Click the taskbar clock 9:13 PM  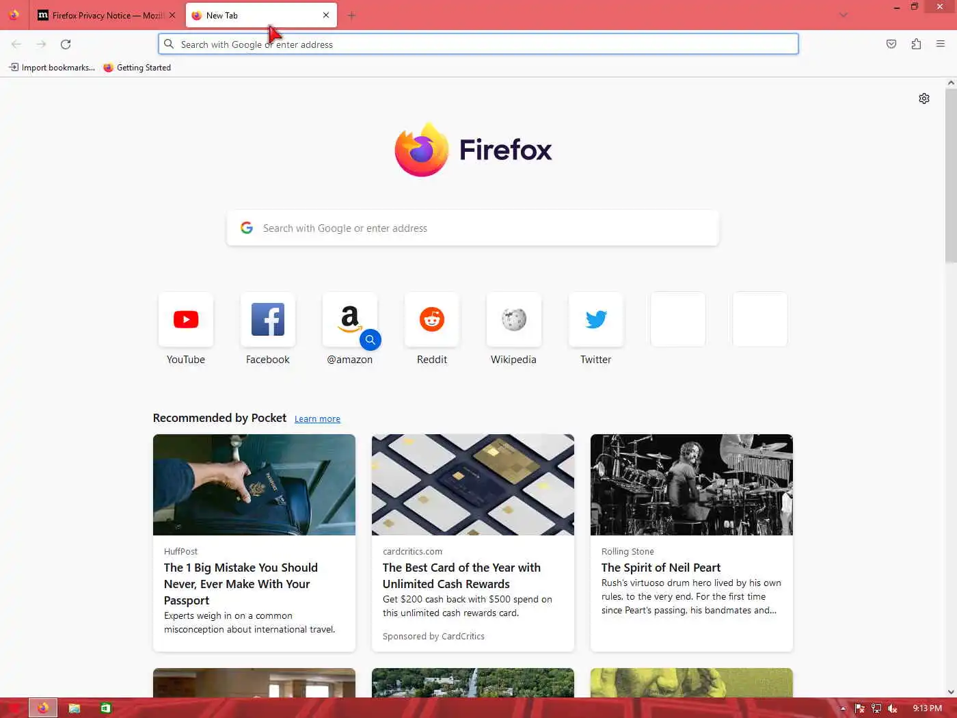(x=928, y=708)
